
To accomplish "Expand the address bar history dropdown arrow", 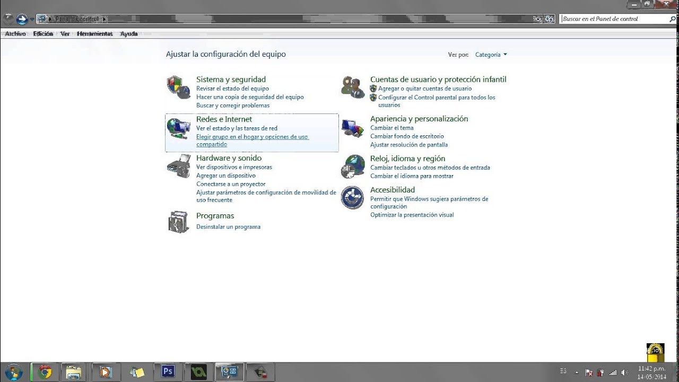I will (x=538, y=19).
